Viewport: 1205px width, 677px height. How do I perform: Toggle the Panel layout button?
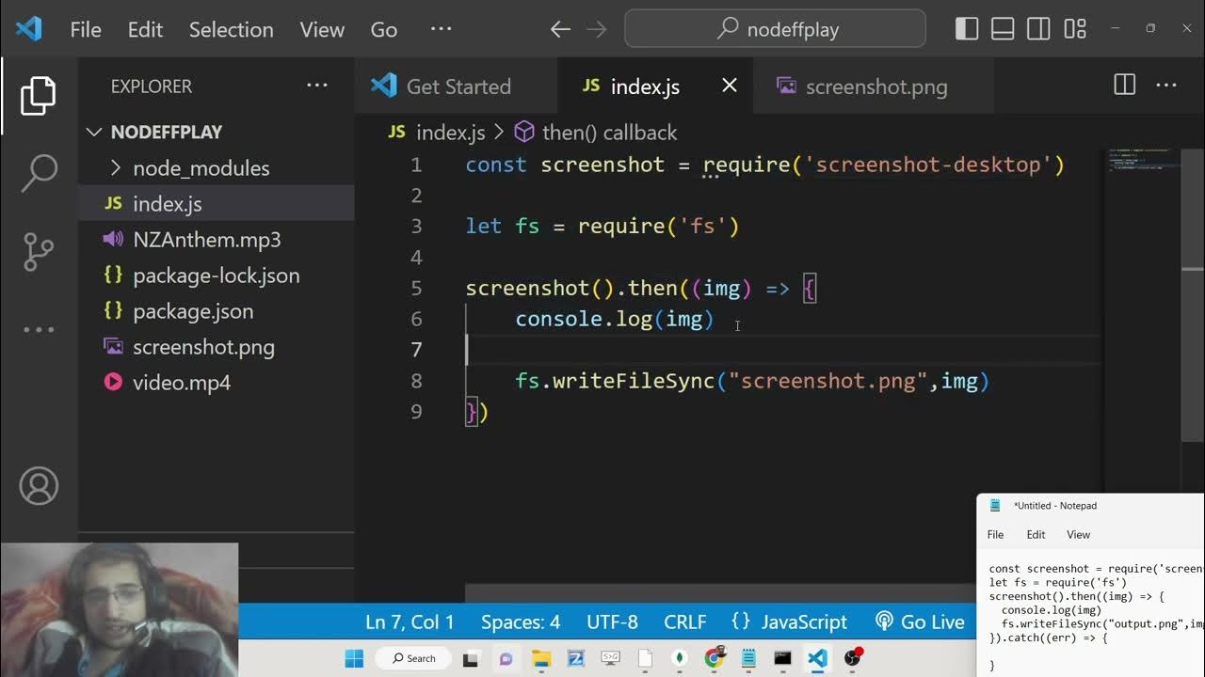tap(1003, 29)
